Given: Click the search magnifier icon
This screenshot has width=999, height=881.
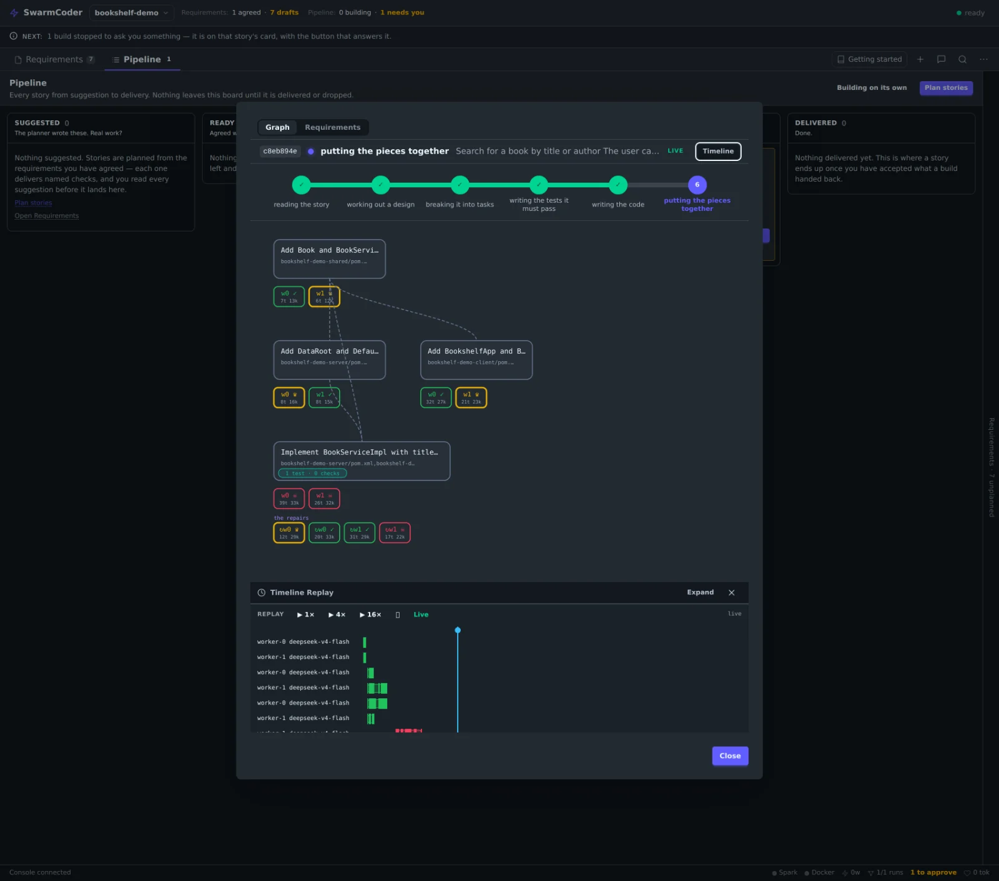Looking at the screenshot, I should tap(962, 59).
